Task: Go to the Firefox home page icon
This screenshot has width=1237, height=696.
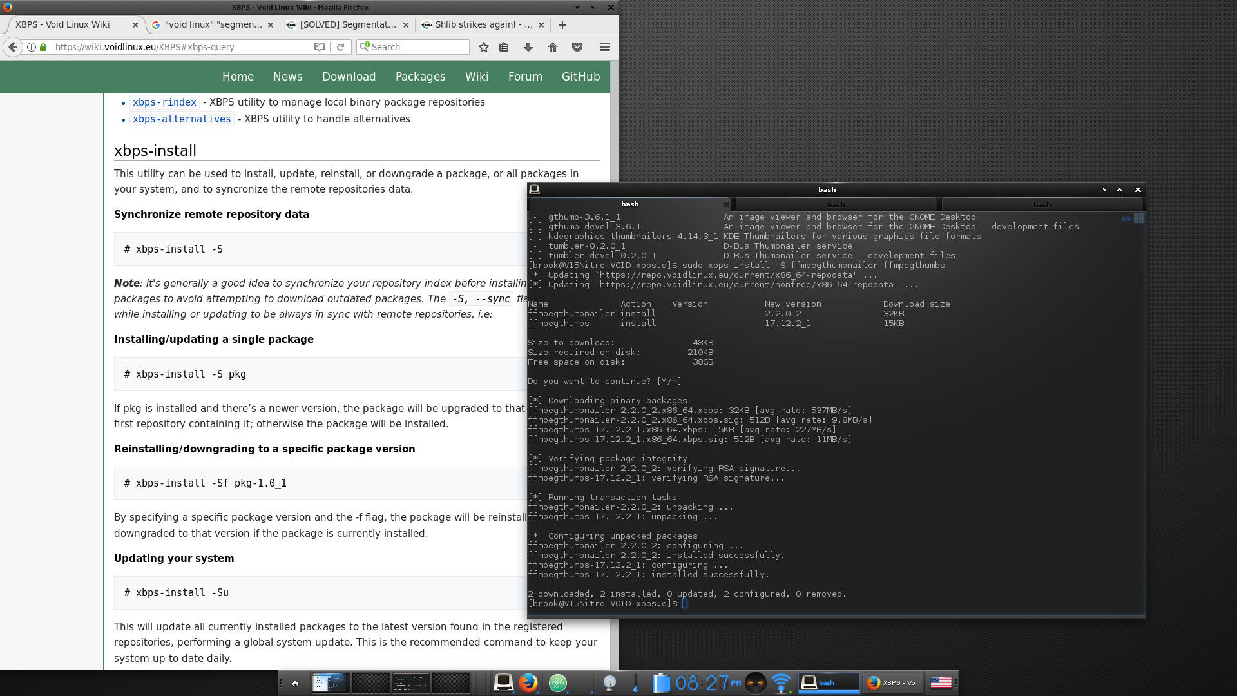Action: pyautogui.click(x=553, y=47)
